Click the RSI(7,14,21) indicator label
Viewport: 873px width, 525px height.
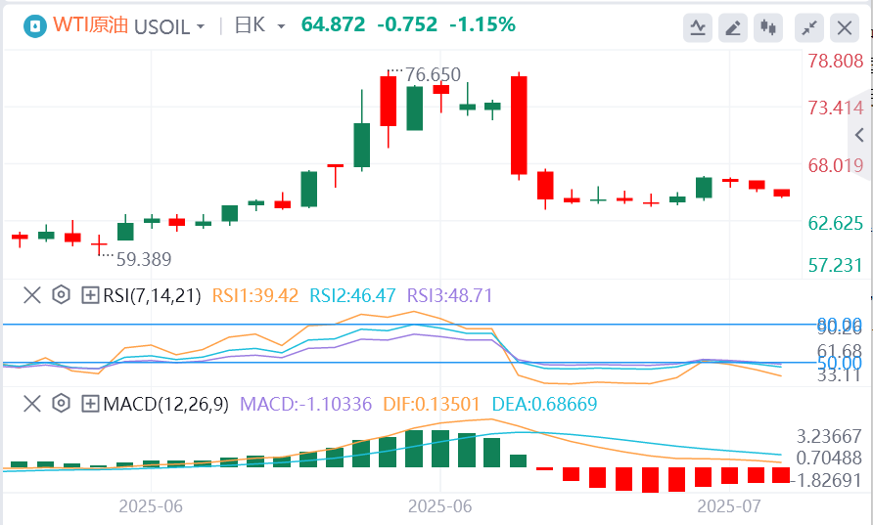click(153, 294)
